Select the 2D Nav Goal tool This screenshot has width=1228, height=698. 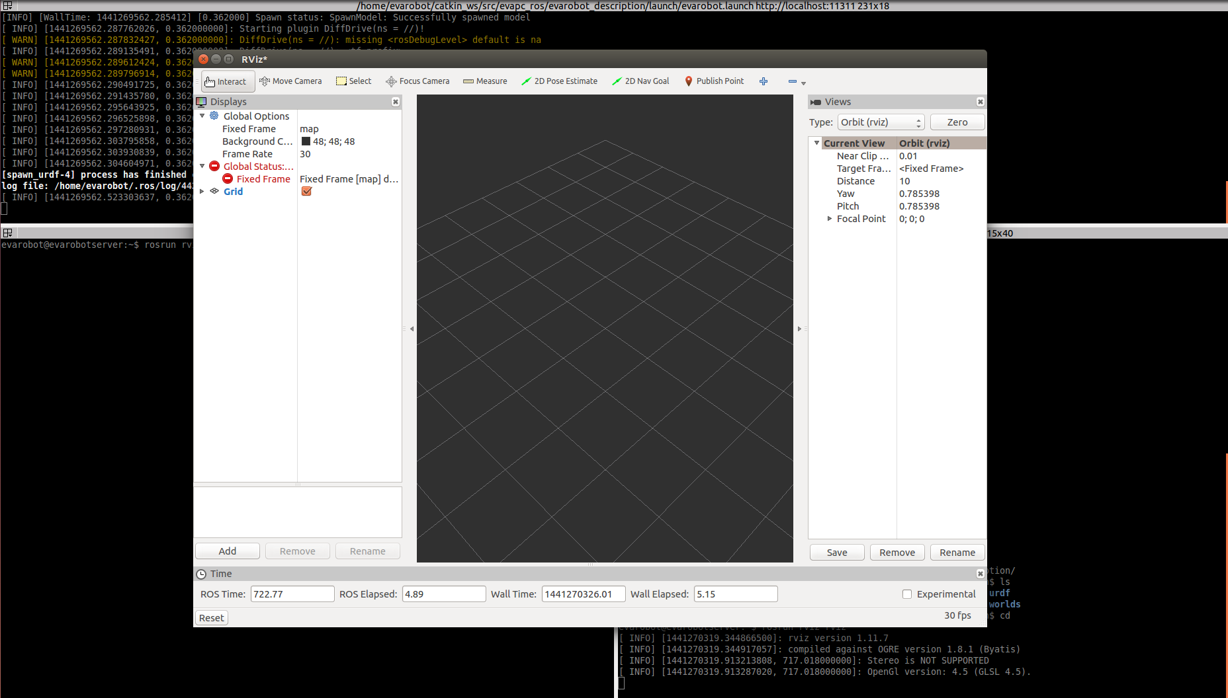click(x=640, y=81)
